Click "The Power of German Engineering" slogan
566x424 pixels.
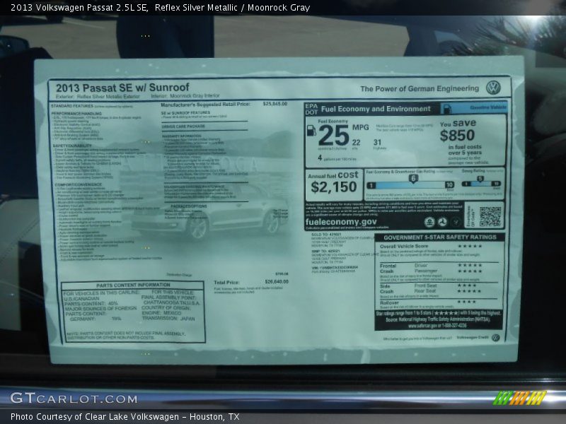(420, 89)
